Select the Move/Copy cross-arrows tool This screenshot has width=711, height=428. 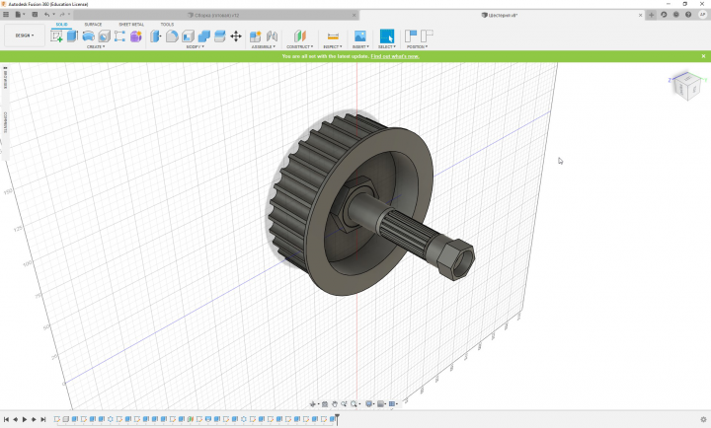coord(236,36)
